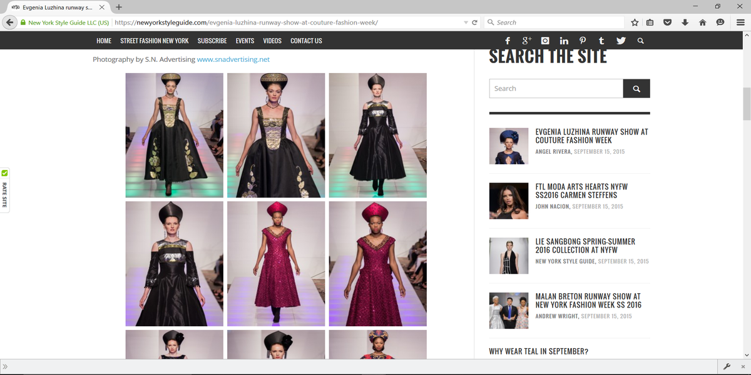This screenshot has height=375, width=751.
Task: Open the Google Plus social icon
Action: tap(526, 41)
